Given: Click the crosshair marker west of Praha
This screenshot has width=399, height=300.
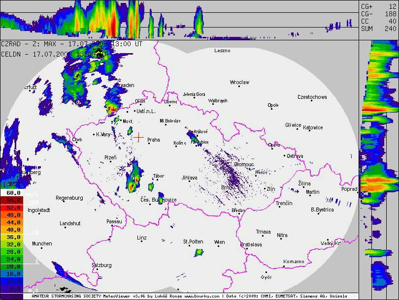Looking at the screenshot, I should [x=139, y=137].
